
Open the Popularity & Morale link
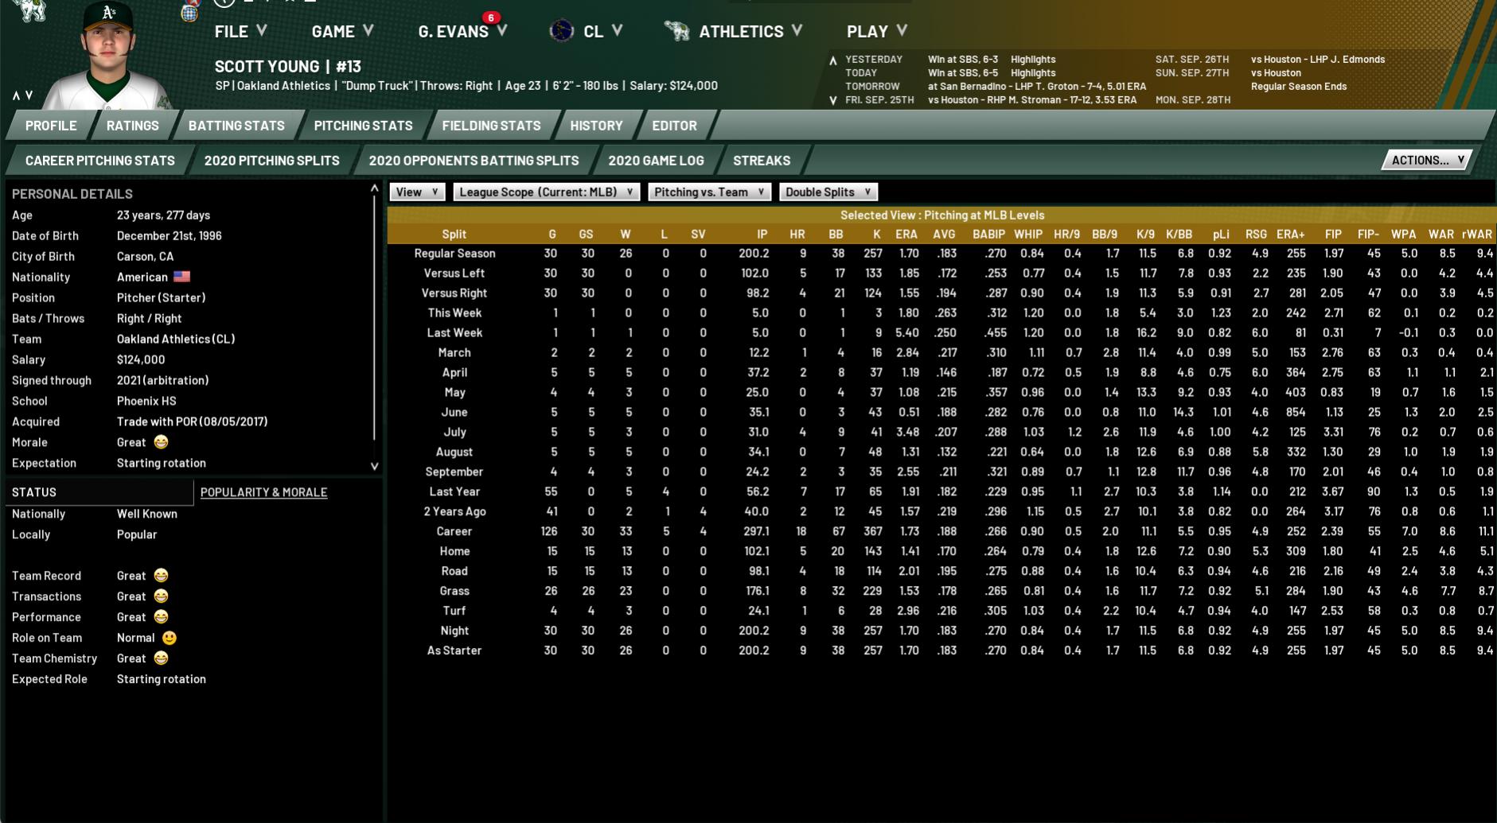[x=263, y=492]
